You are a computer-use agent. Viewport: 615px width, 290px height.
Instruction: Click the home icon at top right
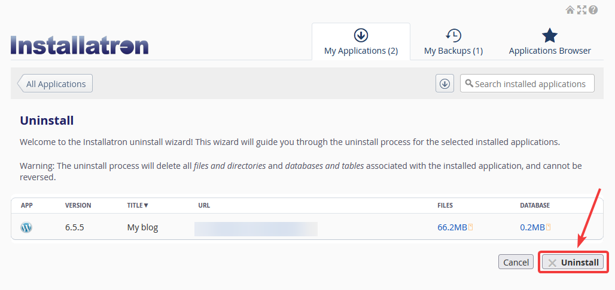click(570, 10)
